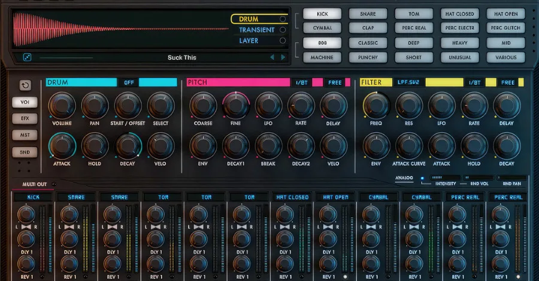
Task: Click the ATTACK CURVE knob
Action: click(408, 146)
